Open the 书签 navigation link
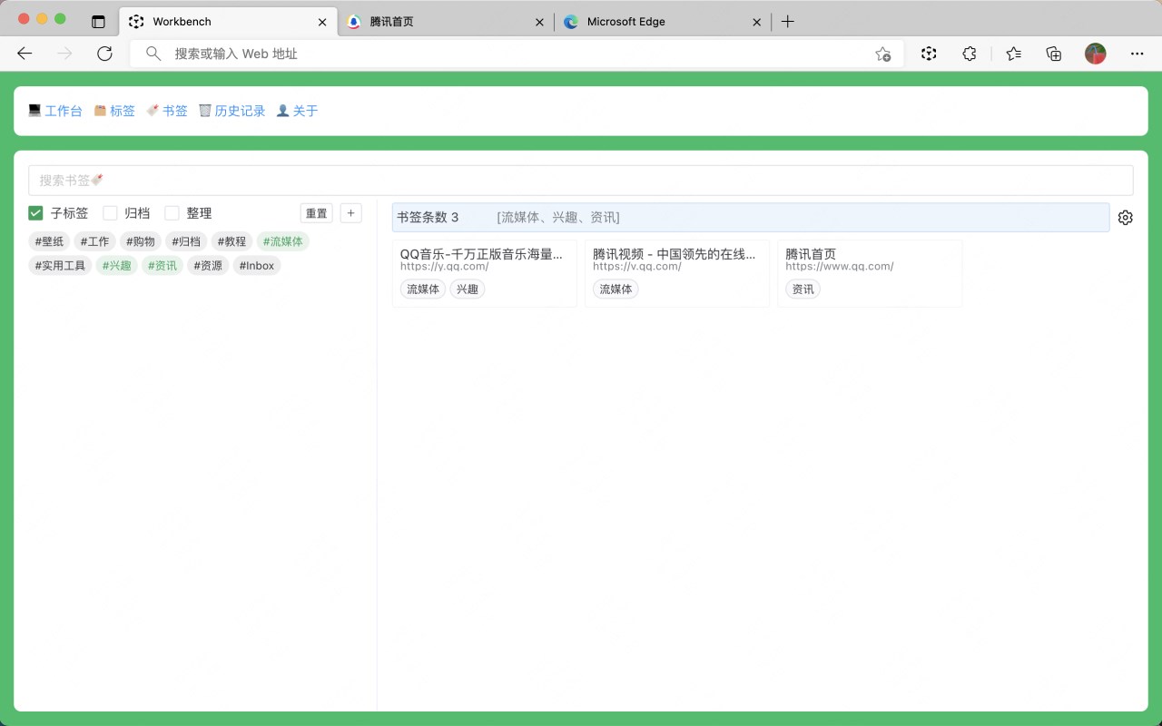This screenshot has height=726, width=1162. (x=167, y=111)
